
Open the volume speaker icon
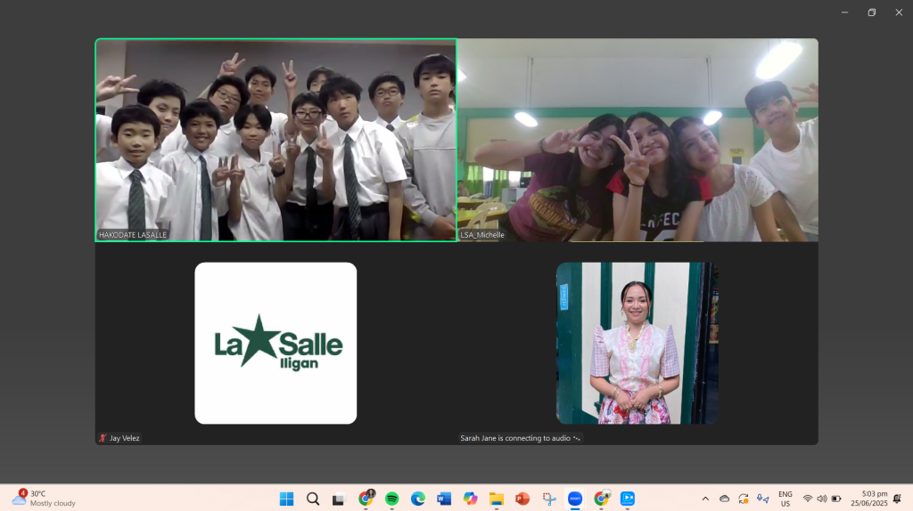point(821,499)
